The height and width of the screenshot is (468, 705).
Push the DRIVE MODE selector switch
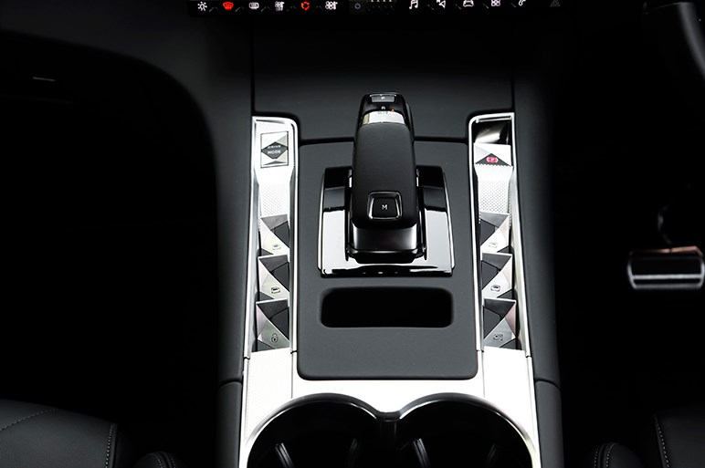[274, 150]
